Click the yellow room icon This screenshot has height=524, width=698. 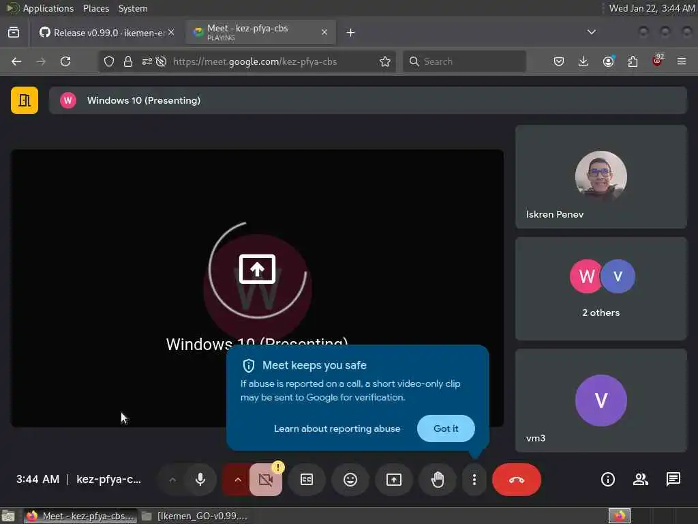pos(25,100)
